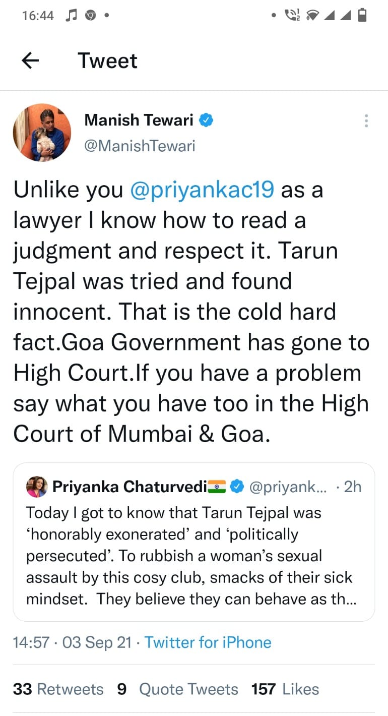The height and width of the screenshot is (716, 388).
Task: Open the tweet's three-dot overflow menu
Action: pyautogui.click(x=366, y=121)
